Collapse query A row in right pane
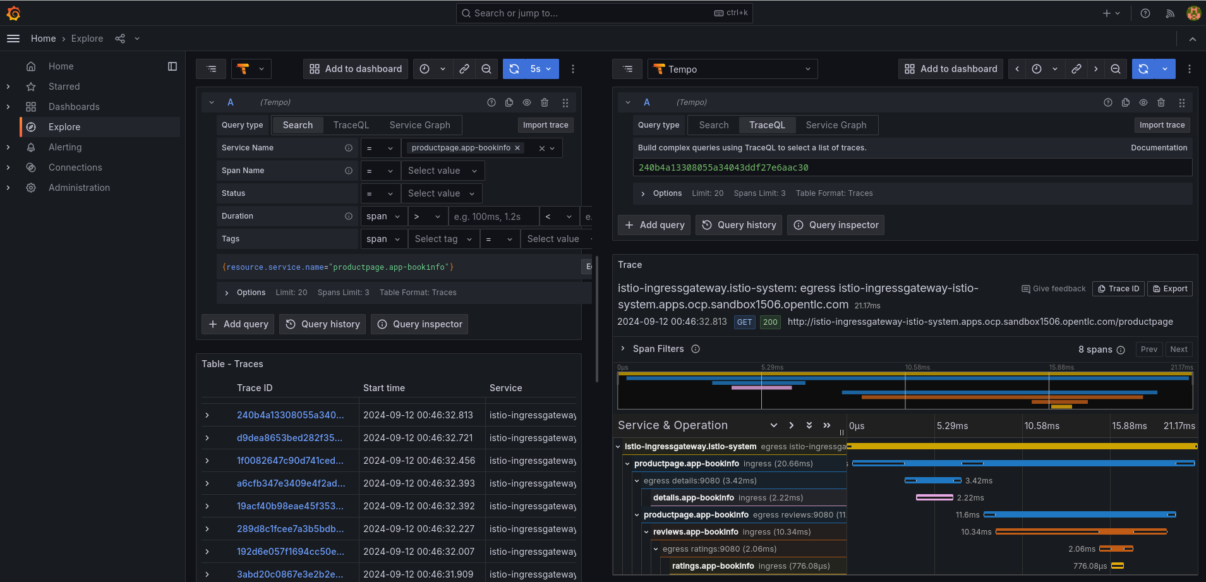This screenshot has width=1206, height=582. pos(628,102)
